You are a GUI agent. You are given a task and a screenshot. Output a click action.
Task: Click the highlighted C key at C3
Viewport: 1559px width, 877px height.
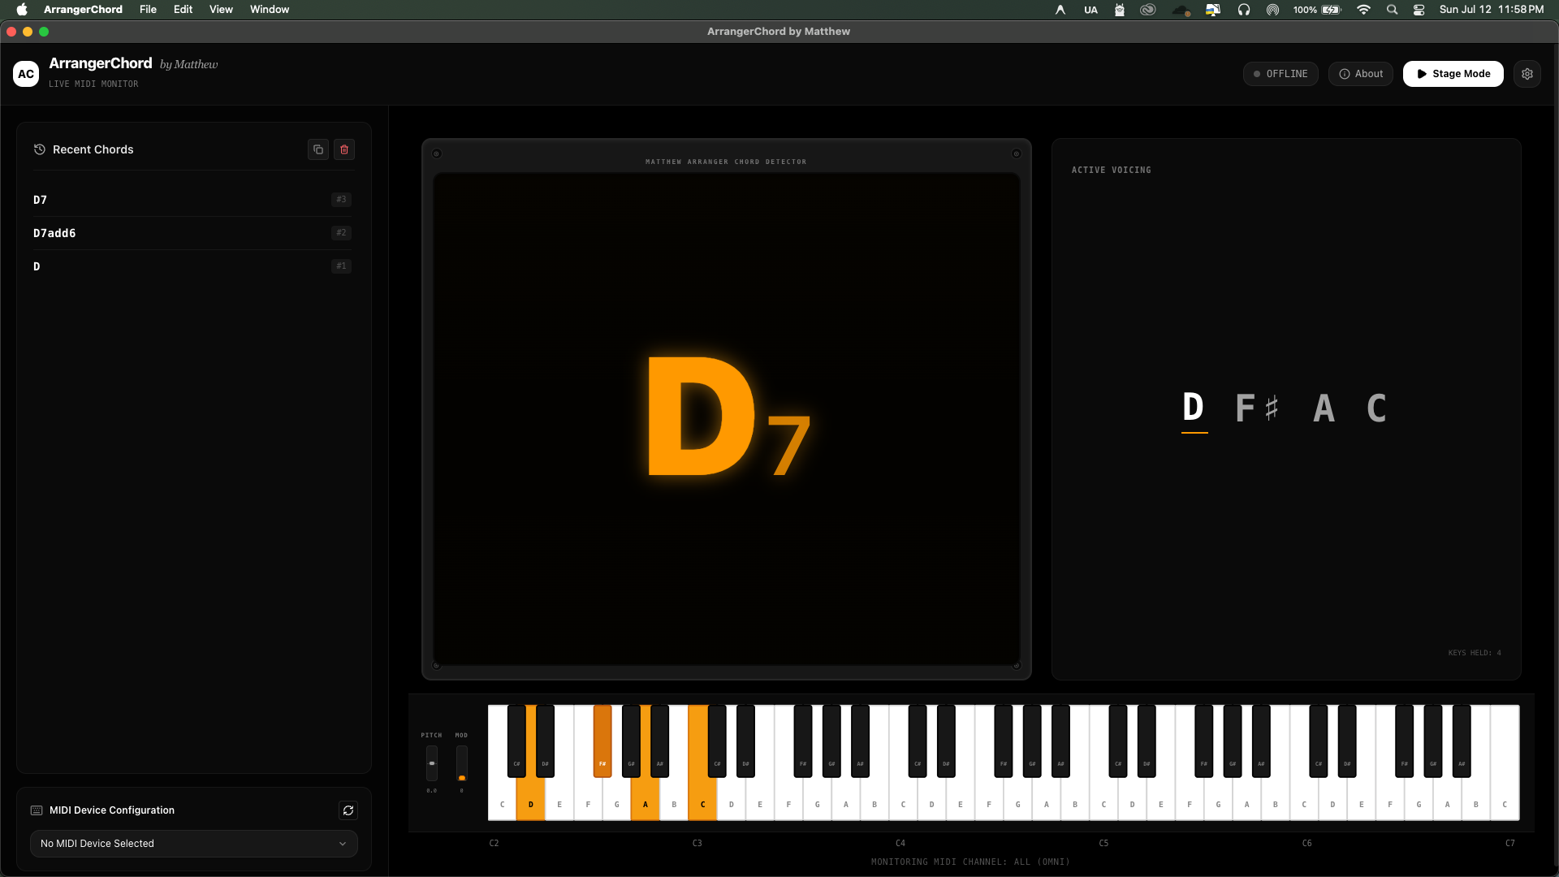(702, 800)
